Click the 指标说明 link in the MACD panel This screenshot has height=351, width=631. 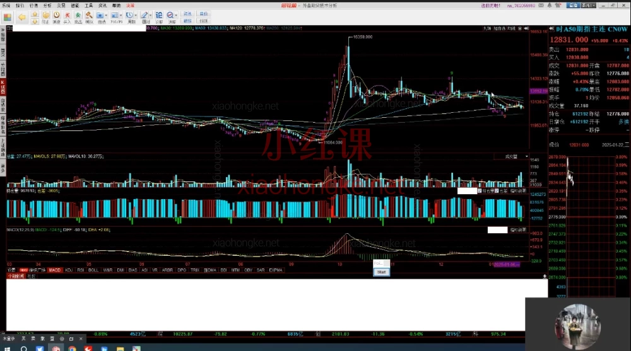[x=518, y=230]
